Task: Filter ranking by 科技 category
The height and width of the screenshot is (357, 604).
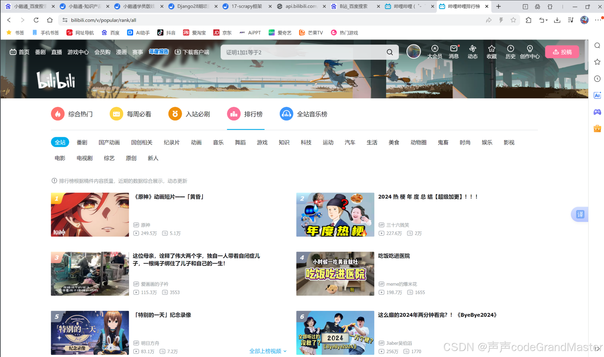Action: point(306,142)
